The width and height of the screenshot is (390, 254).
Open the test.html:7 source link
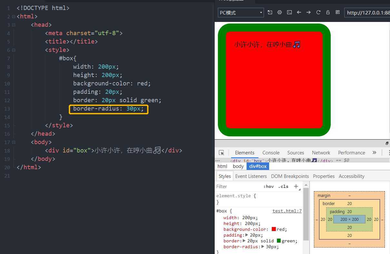pyautogui.click(x=287, y=211)
